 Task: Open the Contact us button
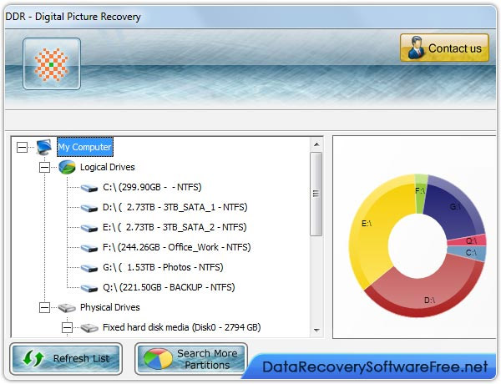444,48
